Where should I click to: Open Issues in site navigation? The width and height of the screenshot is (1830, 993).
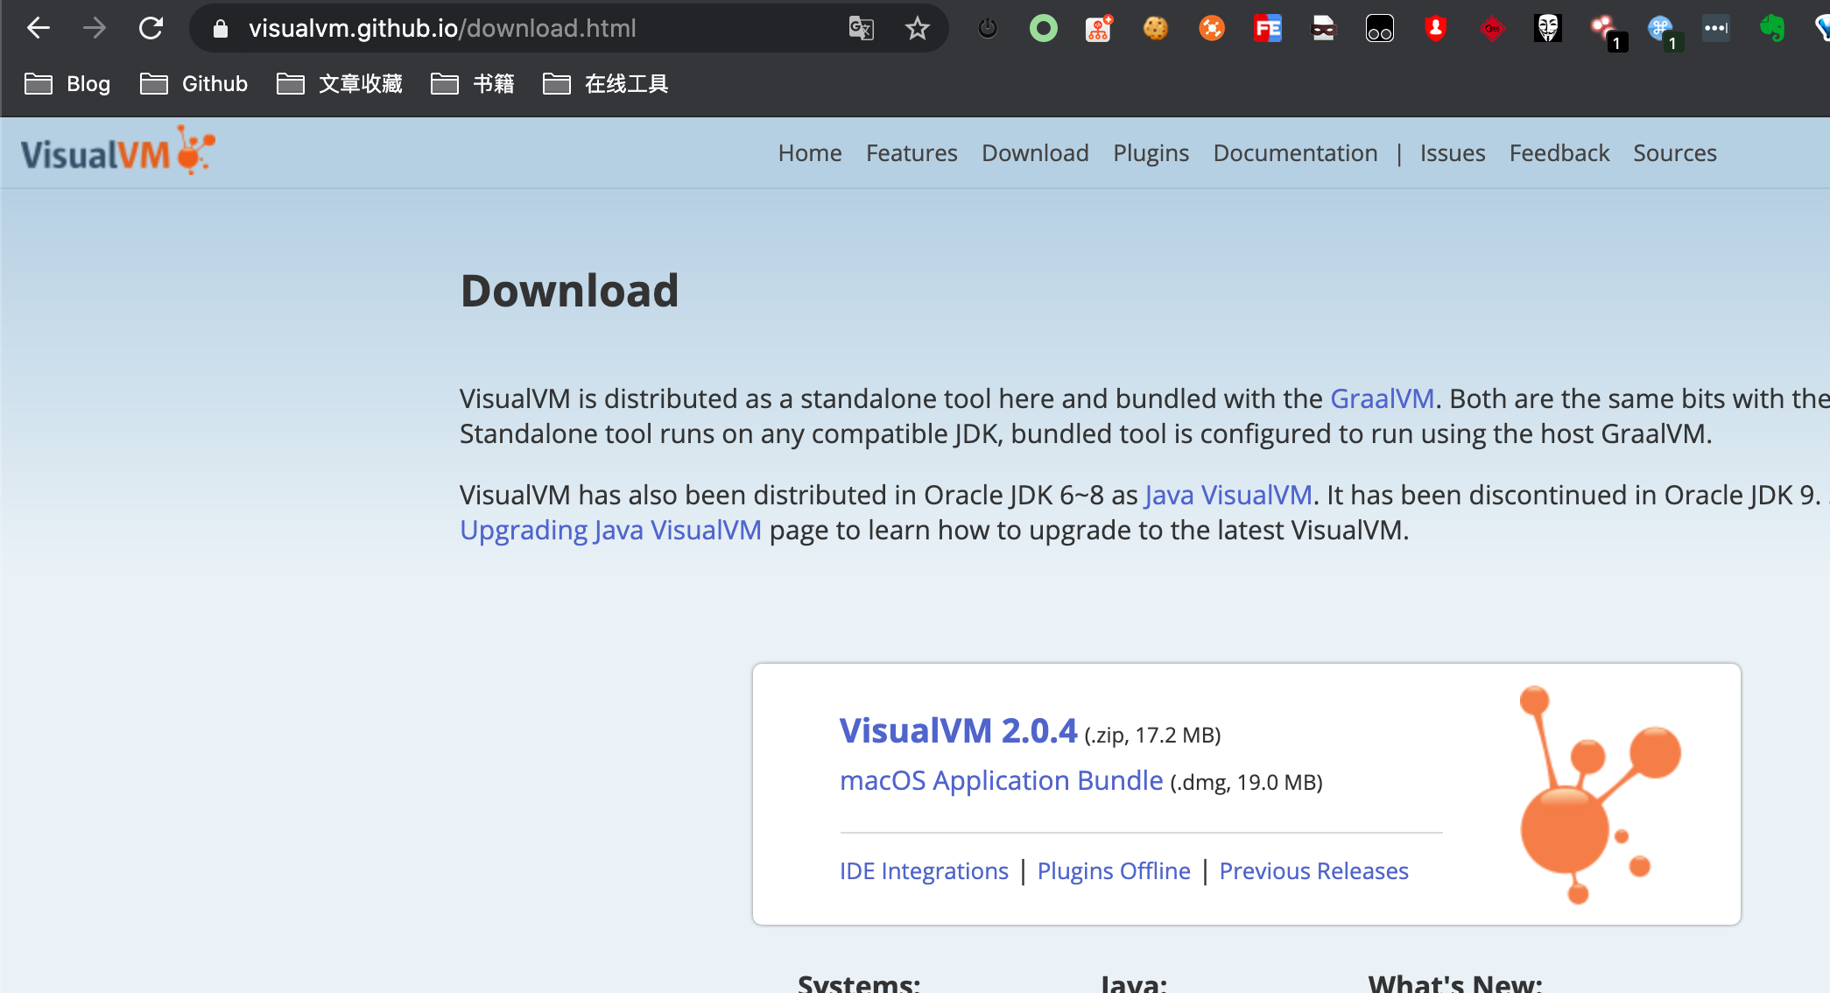[1453, 153]
